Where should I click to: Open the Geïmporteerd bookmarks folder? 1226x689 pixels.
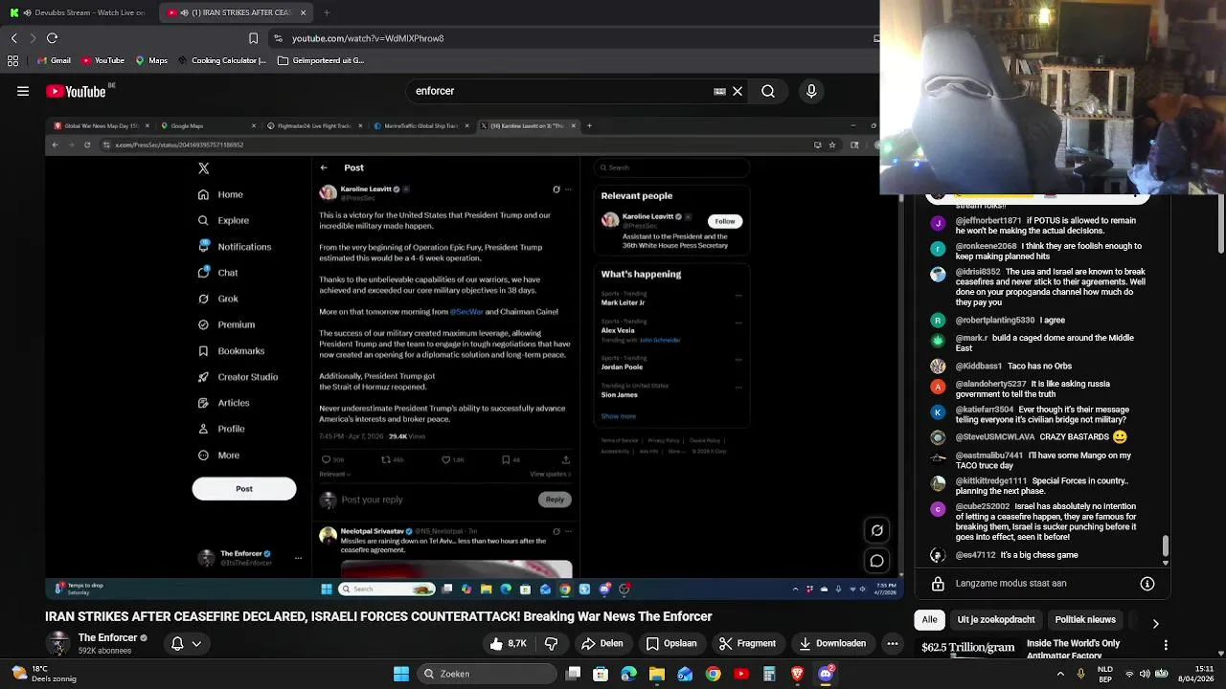coord(321,60)
